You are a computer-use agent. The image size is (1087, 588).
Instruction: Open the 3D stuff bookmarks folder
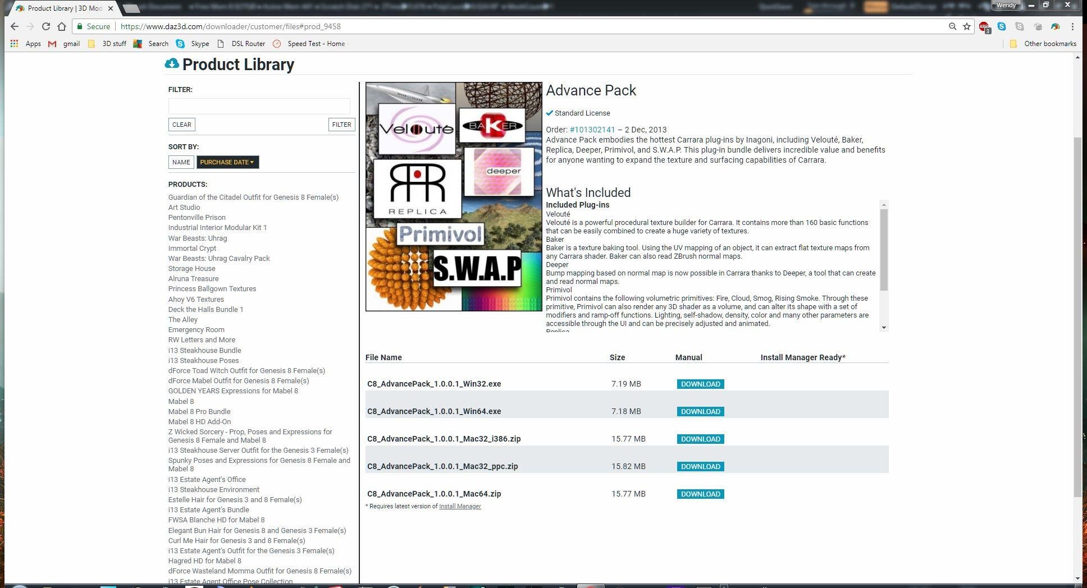(107, 44)
